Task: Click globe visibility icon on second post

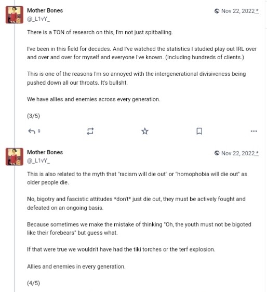Action: pyautogui.click(x=217, y=153)
